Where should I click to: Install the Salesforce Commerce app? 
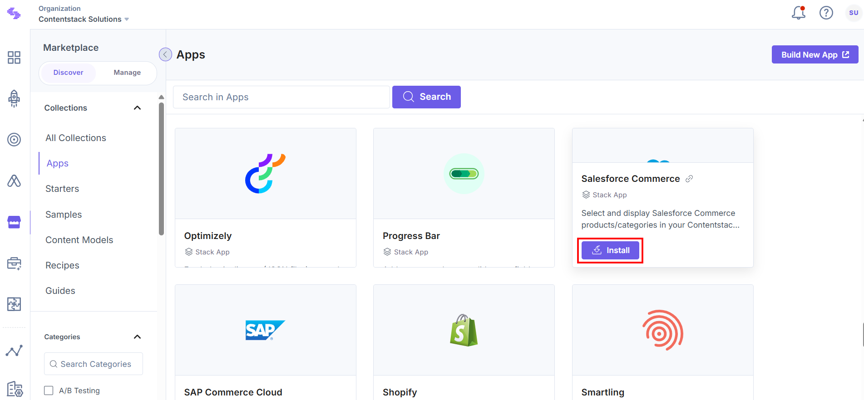coord(610,250)
